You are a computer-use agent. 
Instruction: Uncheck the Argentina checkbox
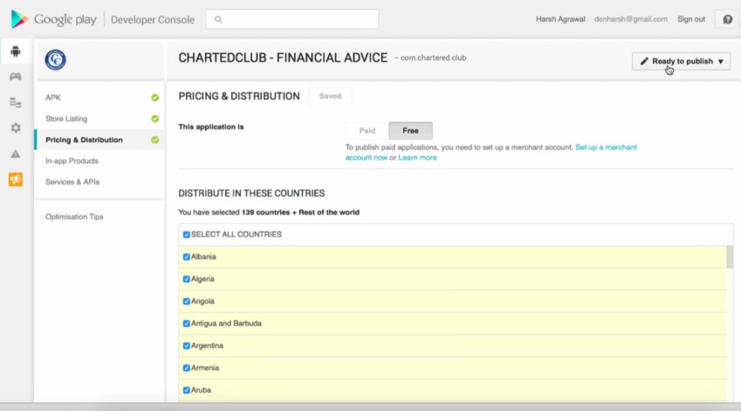pyautogui.click(x=186, y=346)
